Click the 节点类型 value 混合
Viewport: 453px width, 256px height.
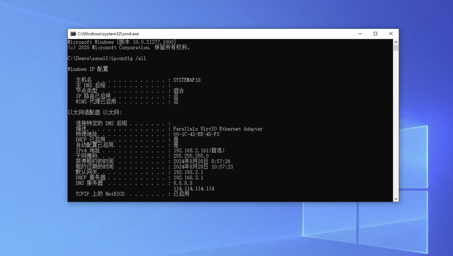click(179, 91)
